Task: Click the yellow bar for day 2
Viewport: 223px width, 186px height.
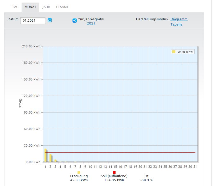Action: click(x=50, y=158)
